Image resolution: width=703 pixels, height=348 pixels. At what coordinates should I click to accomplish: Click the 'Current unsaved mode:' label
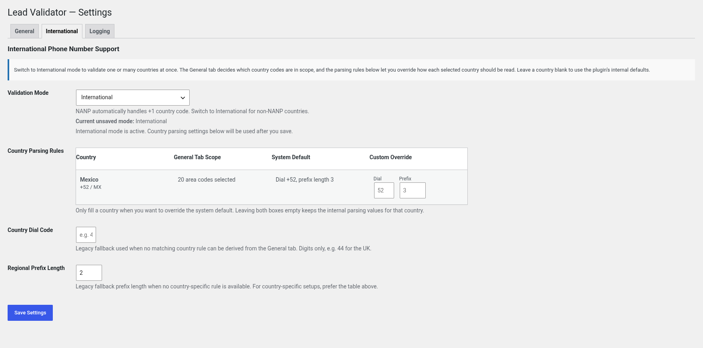point(105,121)
